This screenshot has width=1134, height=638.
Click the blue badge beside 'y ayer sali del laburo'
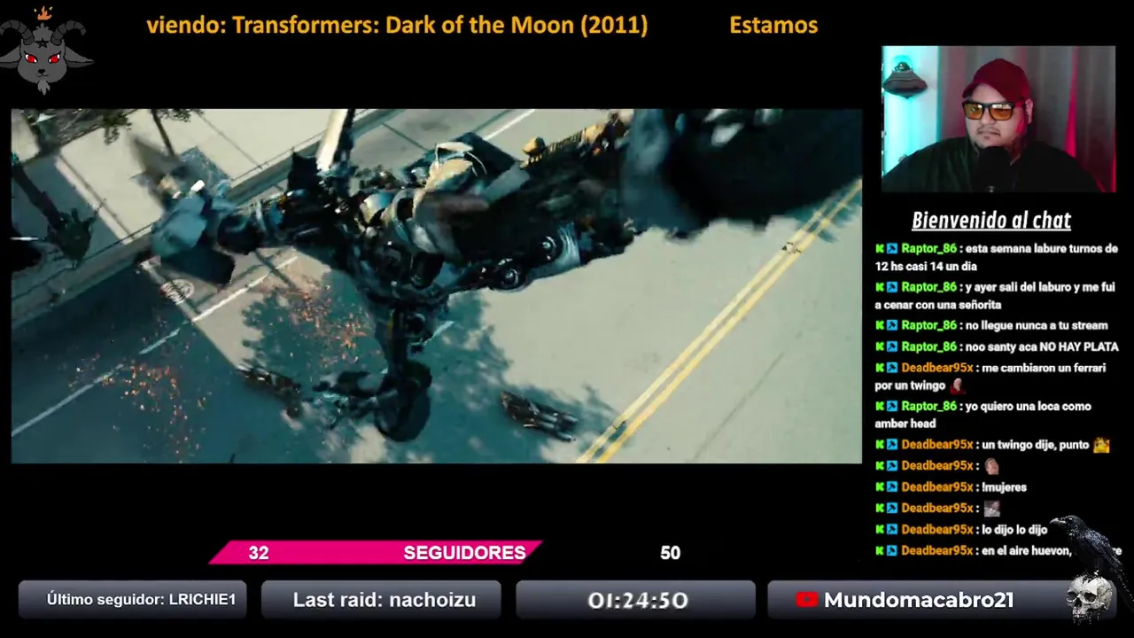point(892,287)
